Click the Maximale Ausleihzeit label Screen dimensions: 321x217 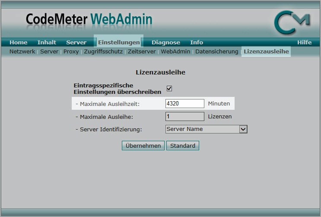click(108, 104)
